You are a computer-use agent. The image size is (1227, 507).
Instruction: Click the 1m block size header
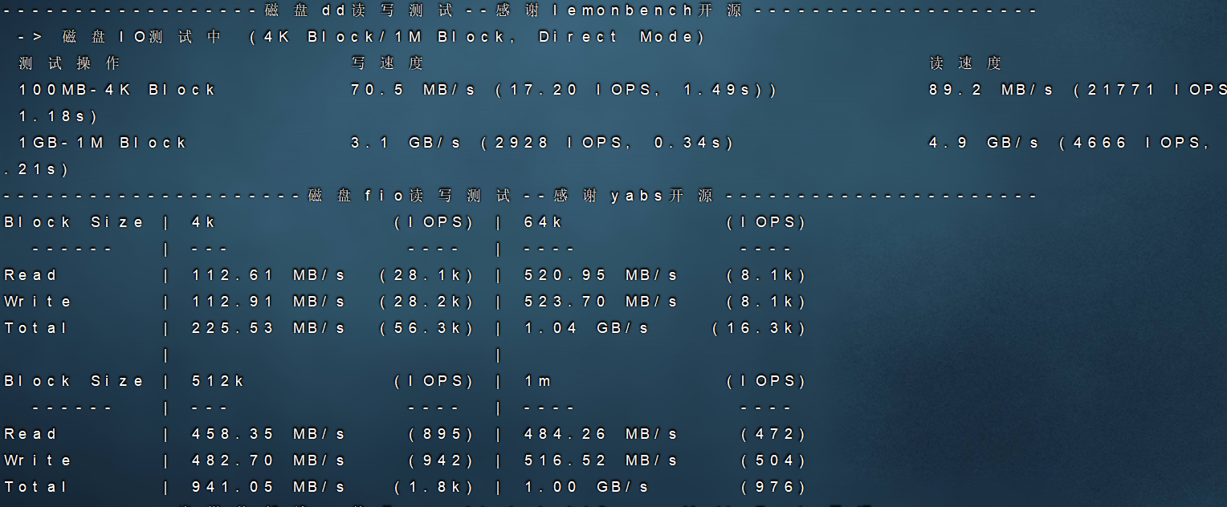[x=536, y=380]
